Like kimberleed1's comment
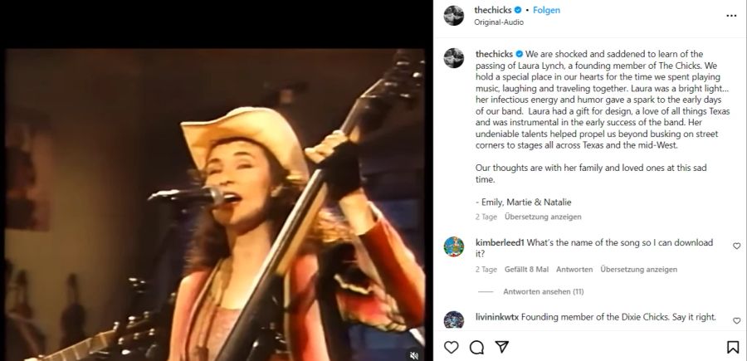 [x=736, y=246]
